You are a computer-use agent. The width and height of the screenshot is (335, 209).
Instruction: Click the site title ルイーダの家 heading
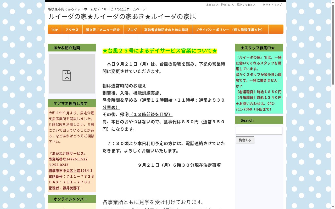pos(122,16)
